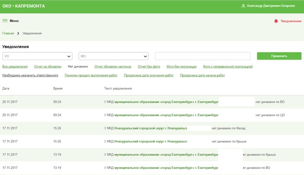Go to Главная breadcrumb link
The image size is (304, 175).
pyautogui.click(x=8, y=33)
